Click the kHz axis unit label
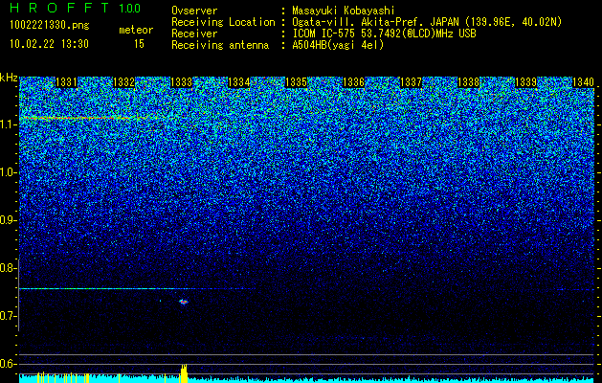Viewport: 602px width, 383px height. point(9,78)
